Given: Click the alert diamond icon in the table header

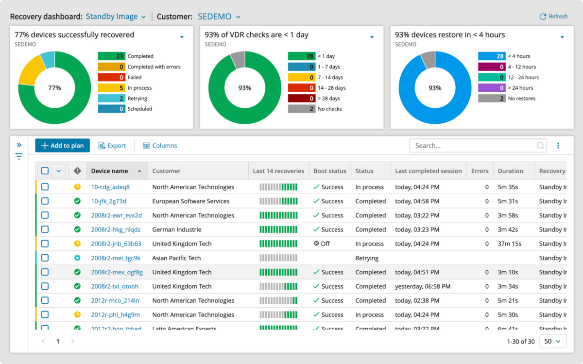Looking at the screenshot, I should click(x=77, y=170).
